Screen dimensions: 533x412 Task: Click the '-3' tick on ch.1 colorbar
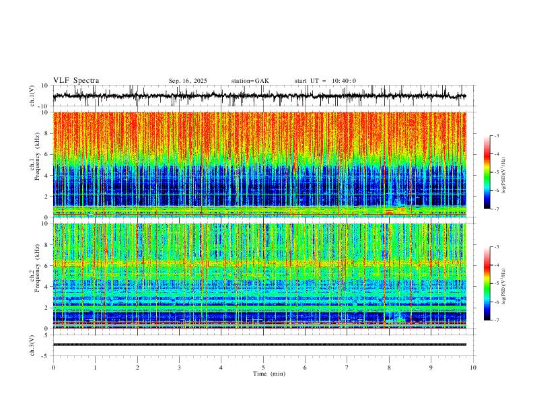496,135
